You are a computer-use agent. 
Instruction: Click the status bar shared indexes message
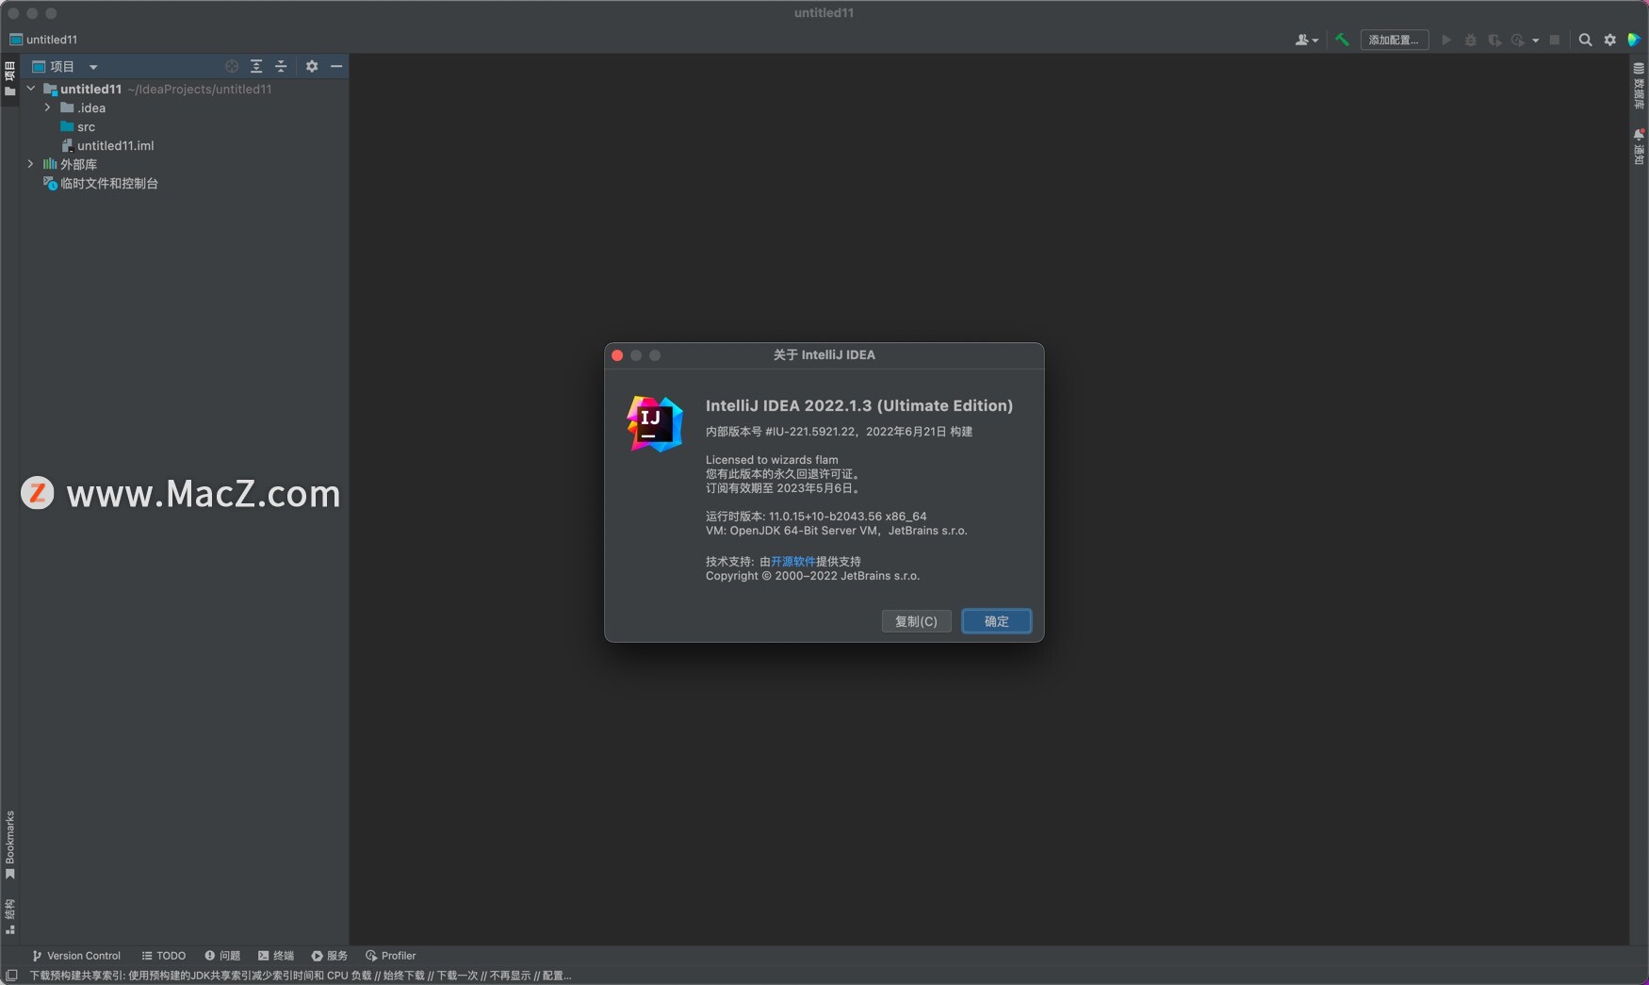point(301,976)
